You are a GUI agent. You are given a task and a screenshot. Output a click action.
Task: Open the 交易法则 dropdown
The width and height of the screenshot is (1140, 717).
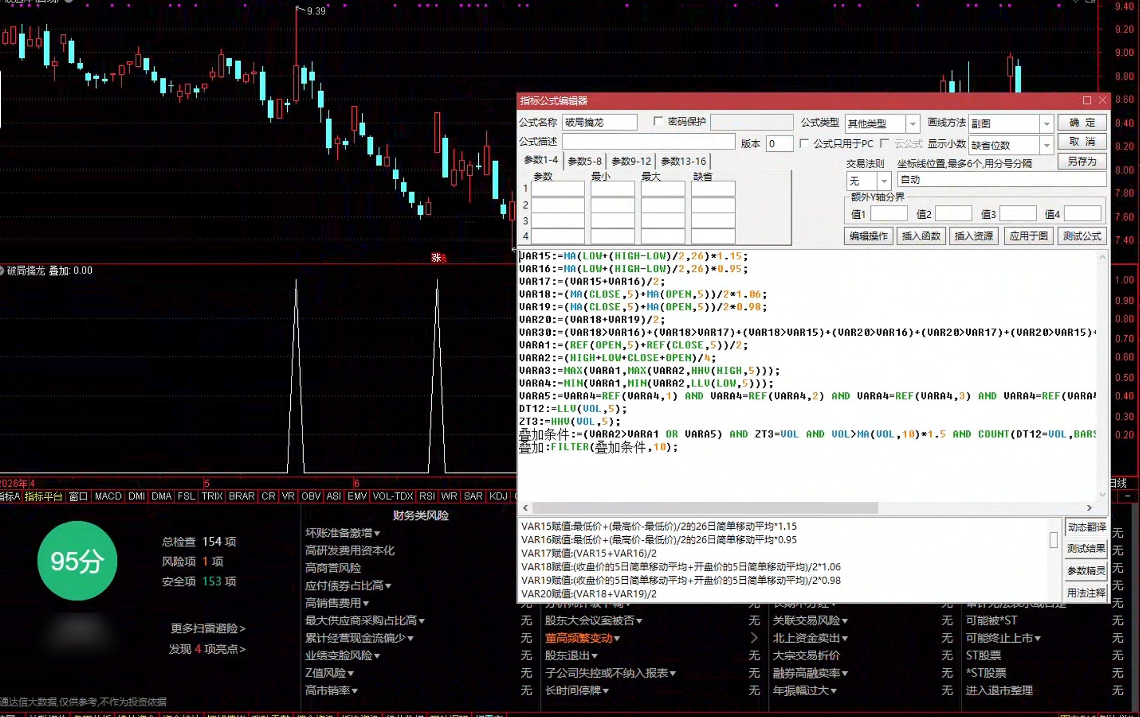884,181
